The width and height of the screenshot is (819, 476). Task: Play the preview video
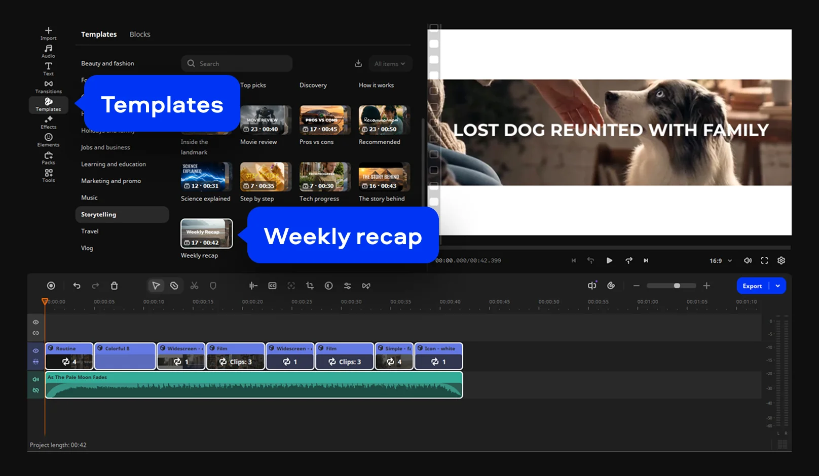pyautogui.click(x=609, y=260)
